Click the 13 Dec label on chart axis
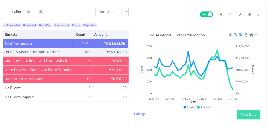 pyautogui.click(x=185, y=99)
